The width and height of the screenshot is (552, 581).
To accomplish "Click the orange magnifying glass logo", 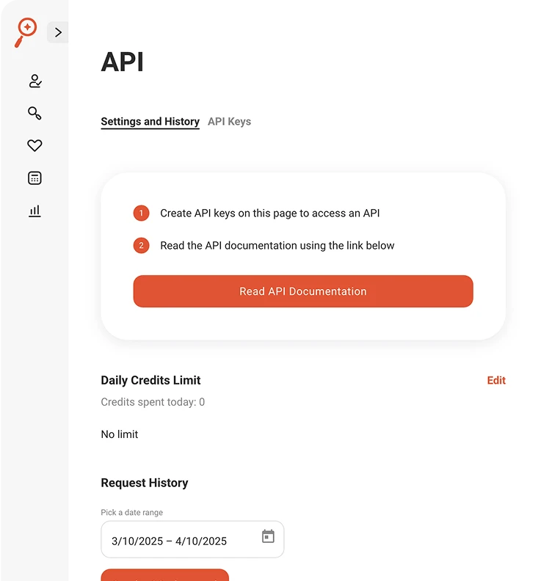I will tap(26, 32).
